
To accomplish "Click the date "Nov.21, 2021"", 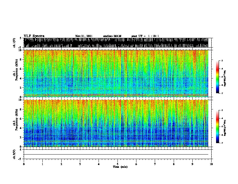I will pos(84,36).
